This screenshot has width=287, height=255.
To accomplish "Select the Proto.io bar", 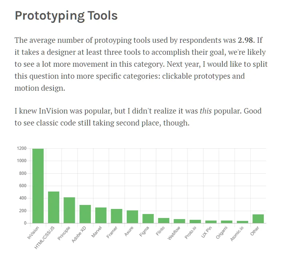I will tap(195, 221).
